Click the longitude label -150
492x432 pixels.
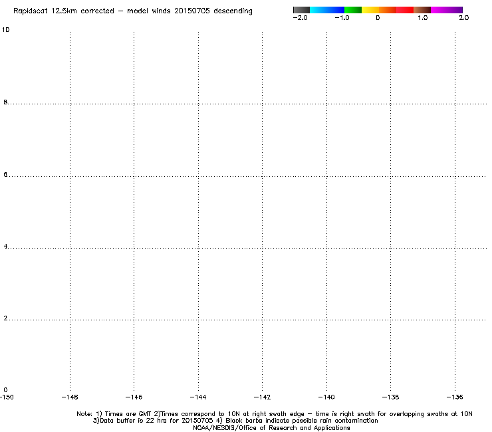click(7, 397)
